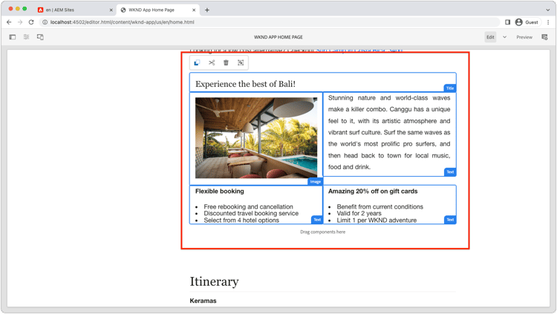Switch to Preview mode
Image resolution: width=557 pixels, height=314 pixels.
(x=524, y=37)
